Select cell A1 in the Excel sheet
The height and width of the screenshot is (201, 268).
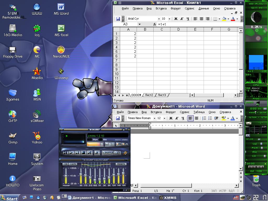click(128, 34)
